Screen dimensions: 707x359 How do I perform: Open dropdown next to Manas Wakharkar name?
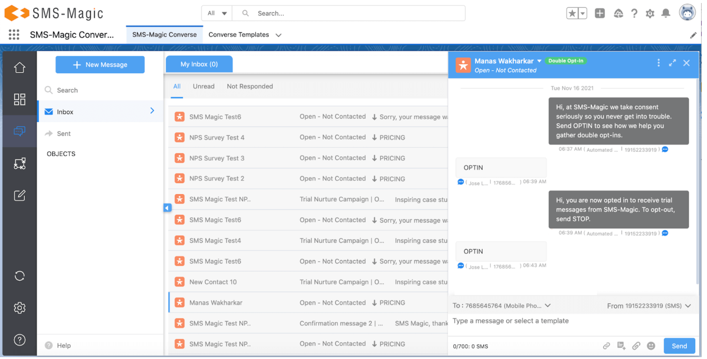539,61
